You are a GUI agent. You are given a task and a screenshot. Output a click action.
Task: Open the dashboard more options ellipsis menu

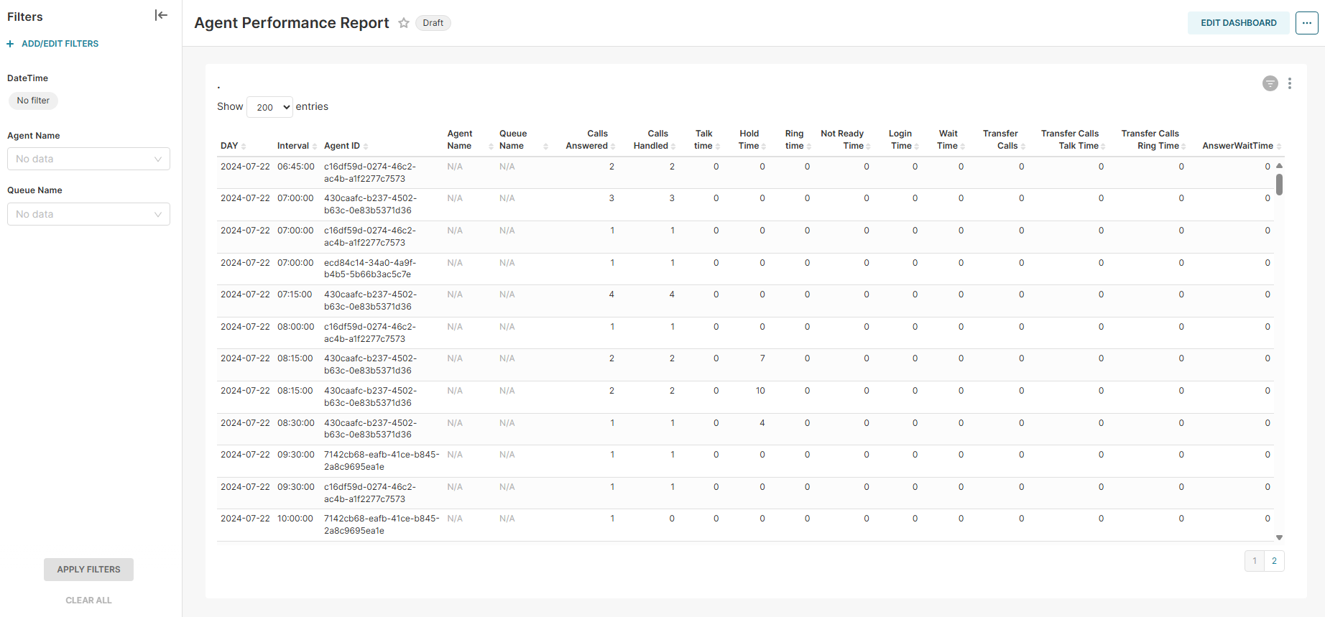click(x=1306, y=23)
